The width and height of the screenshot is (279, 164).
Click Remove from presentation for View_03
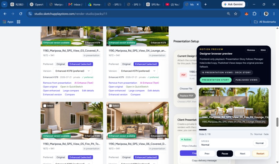tap(57, 83)
